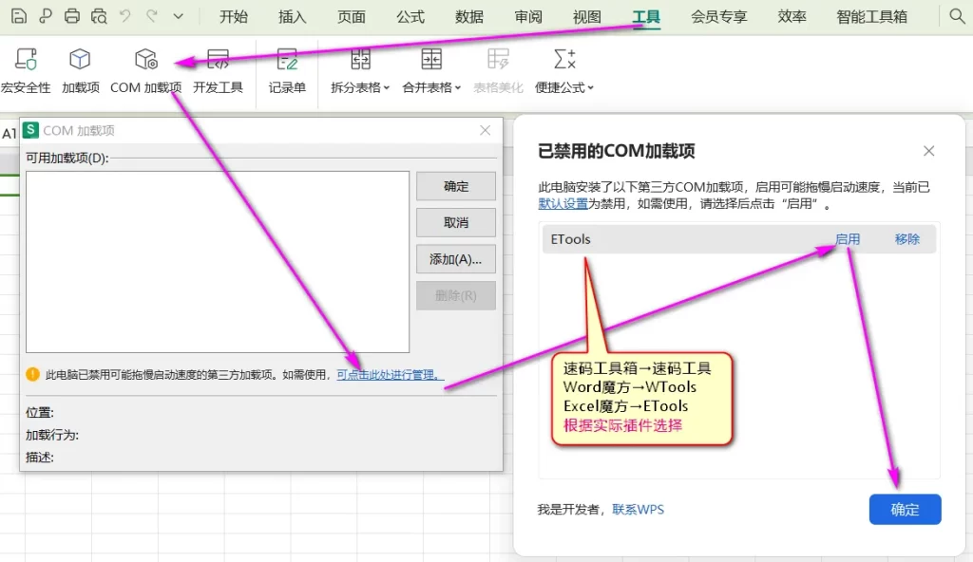973x562 pixels.
Task: Click the 联系WPS link
Action: pyautogui.click(x=638, y=509)
